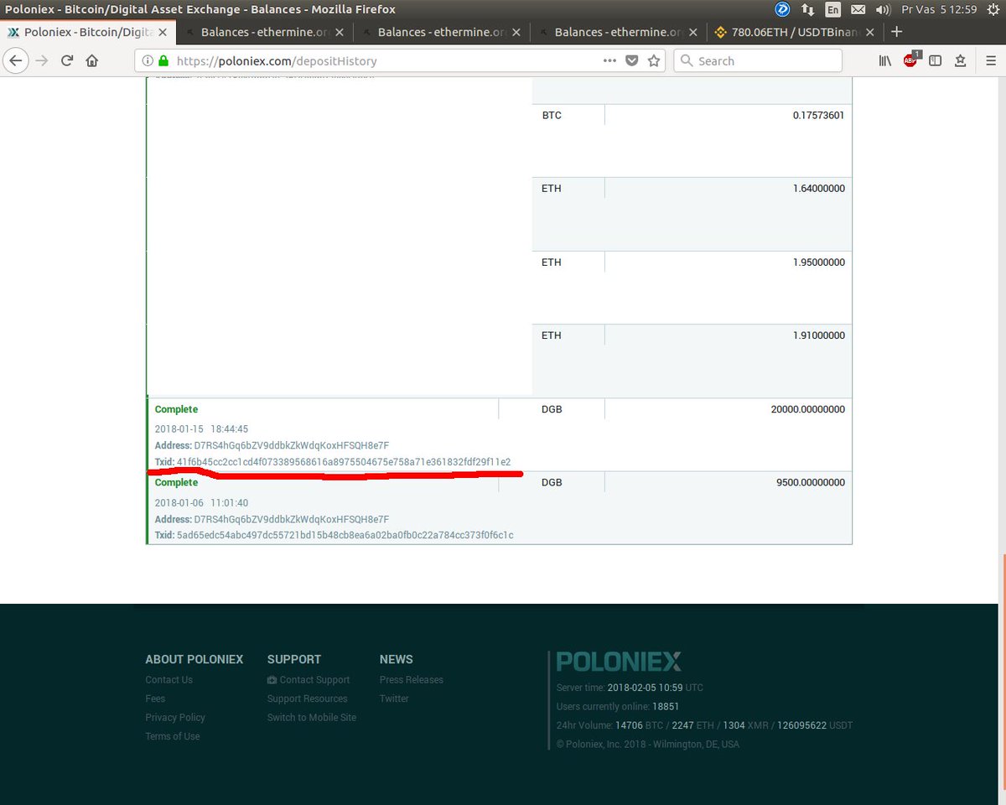View the green padlock connection details

[x=163, y=61]
